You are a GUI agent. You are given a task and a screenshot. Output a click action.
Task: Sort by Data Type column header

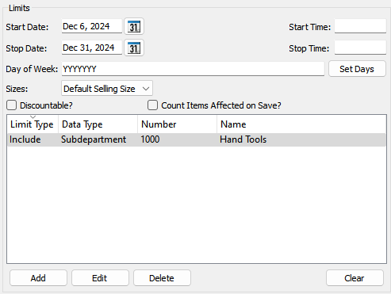98,124
